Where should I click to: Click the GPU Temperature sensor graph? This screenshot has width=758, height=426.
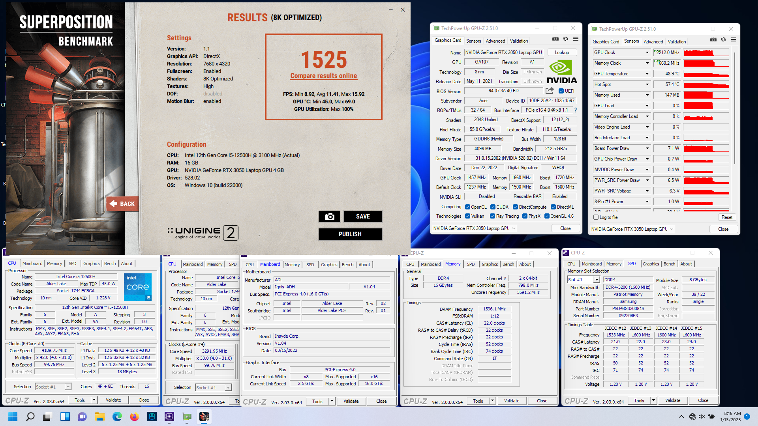(x=706, y=74)
